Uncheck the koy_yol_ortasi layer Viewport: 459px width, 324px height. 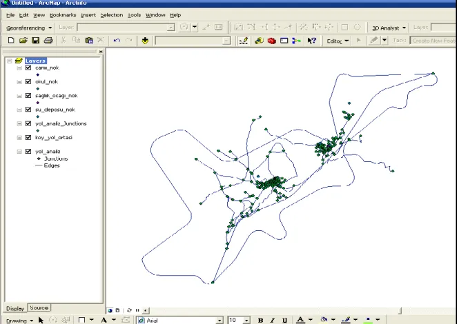[x=28, y=137]
